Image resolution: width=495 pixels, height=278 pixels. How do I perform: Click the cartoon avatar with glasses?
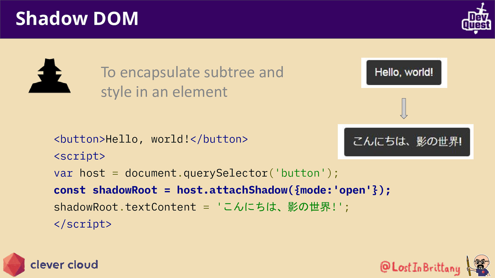[478, 265]
